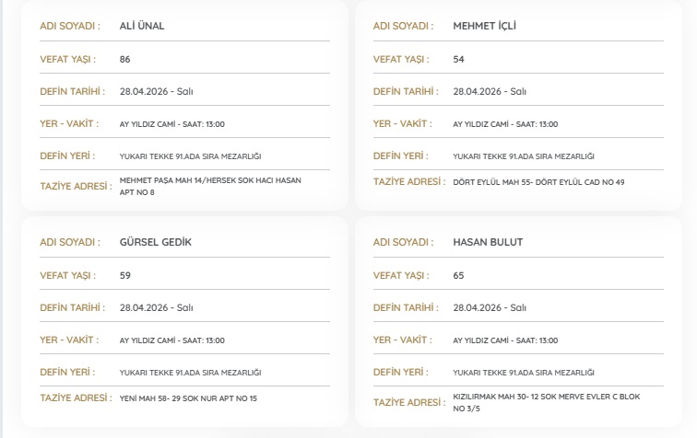Click the ADI SOYADI label in Mehmet İçli's card

(x=403, y=26)
